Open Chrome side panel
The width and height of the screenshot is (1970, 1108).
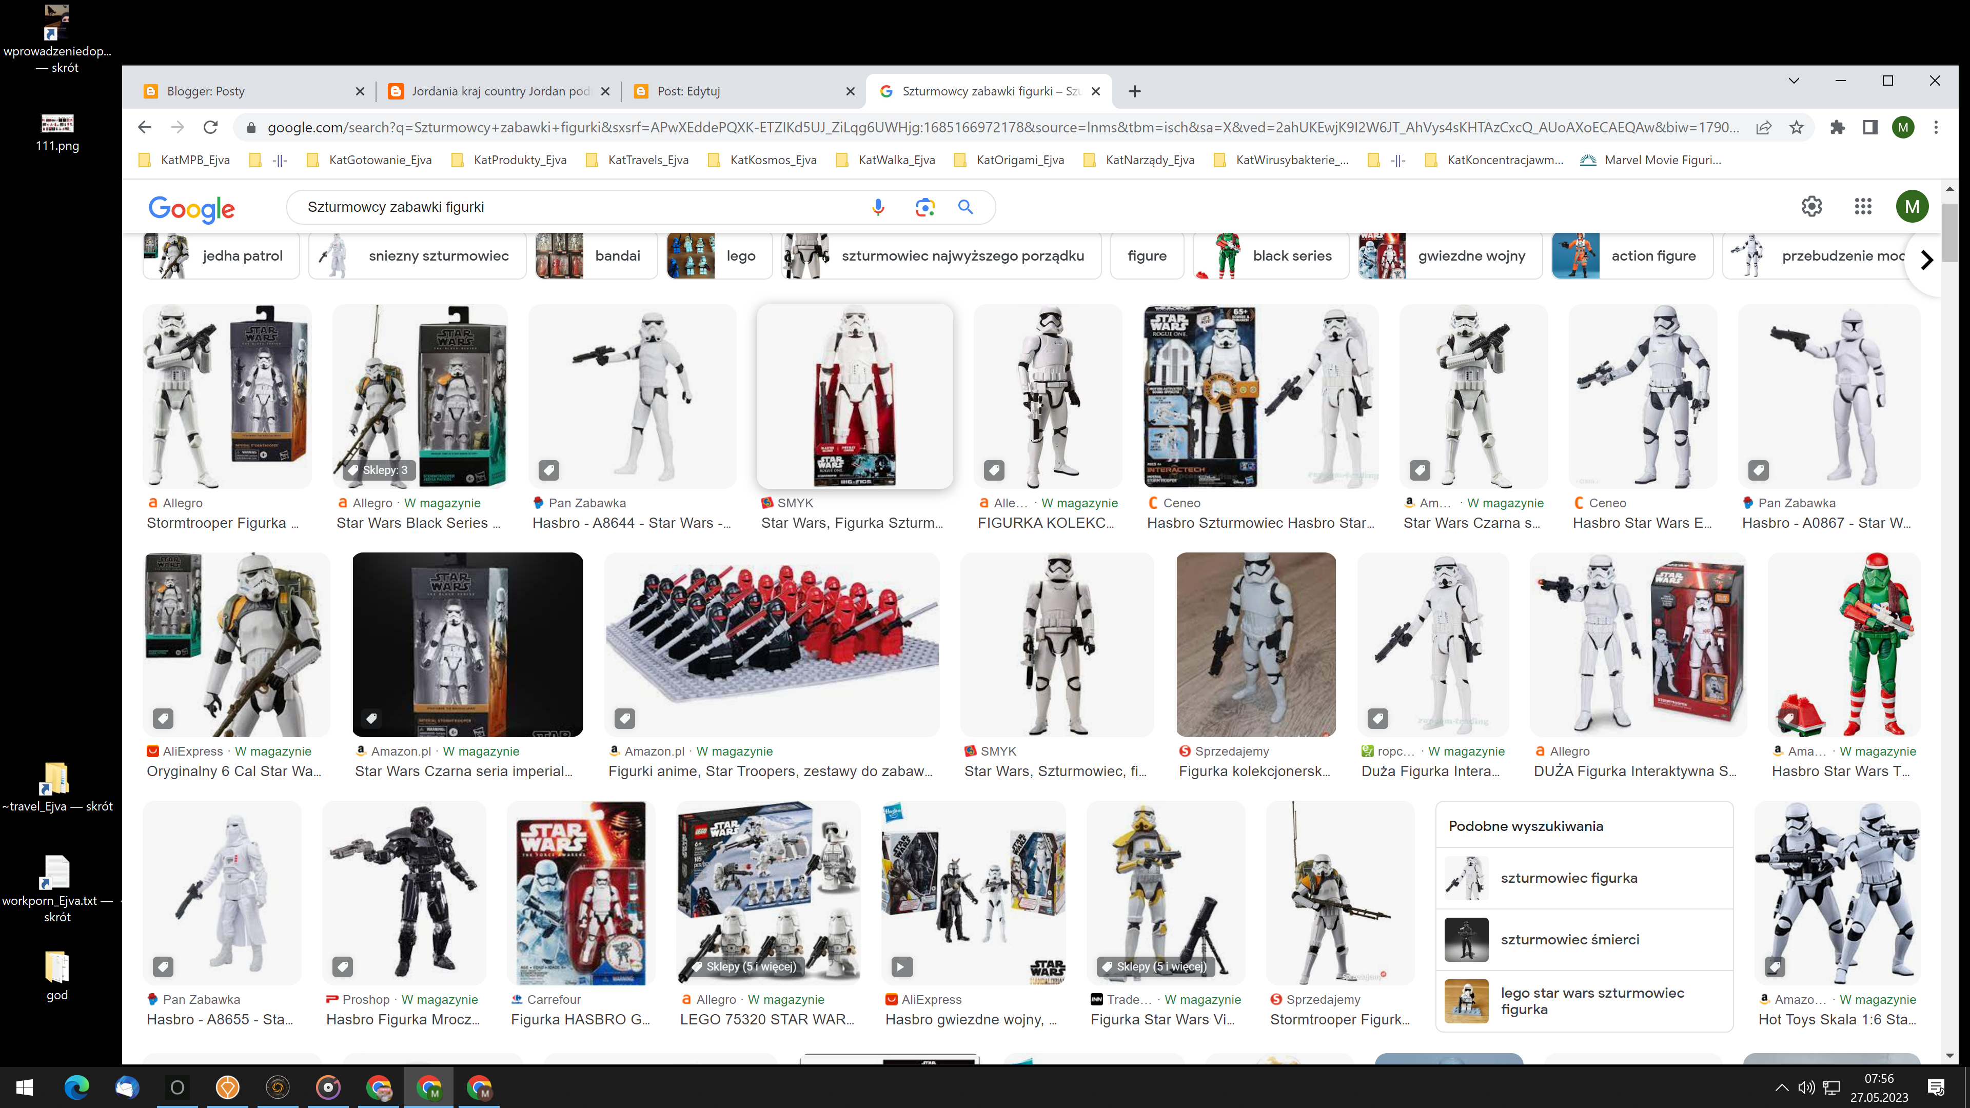1870,128
